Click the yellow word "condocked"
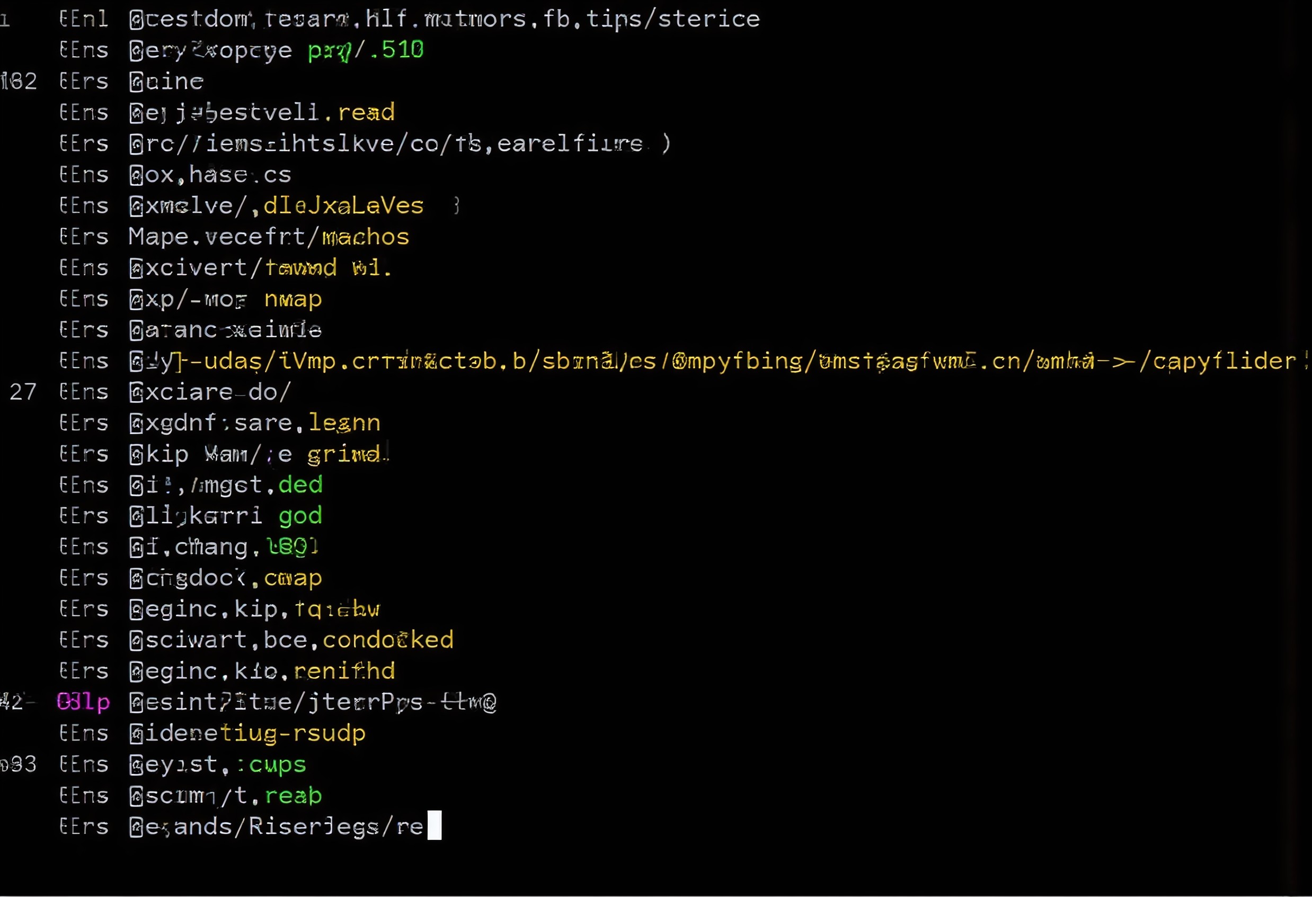Image resolution: width=1312 pixels, height=897 pixels. click(388, 640)
